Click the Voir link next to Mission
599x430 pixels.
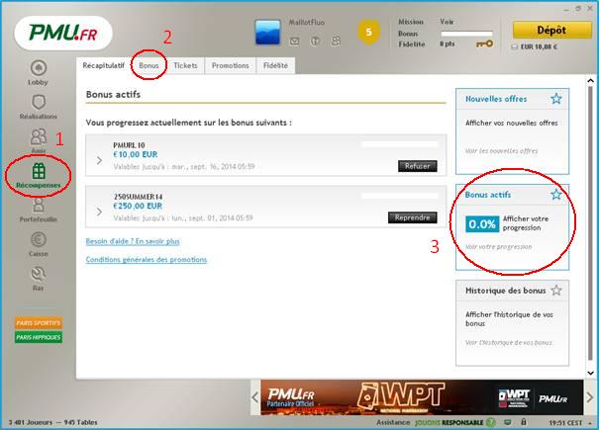(447, 22)
